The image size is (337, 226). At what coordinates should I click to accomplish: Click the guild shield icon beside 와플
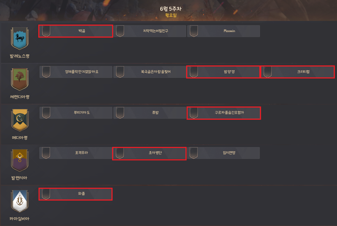46,194
